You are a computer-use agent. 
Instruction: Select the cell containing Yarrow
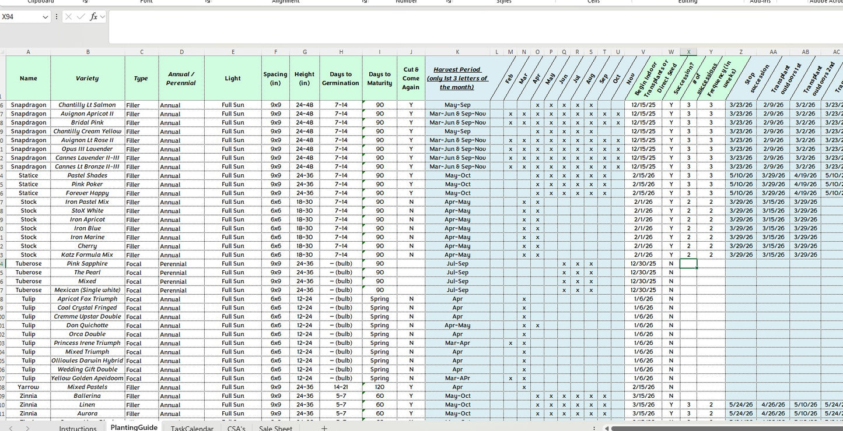point(27,387)
